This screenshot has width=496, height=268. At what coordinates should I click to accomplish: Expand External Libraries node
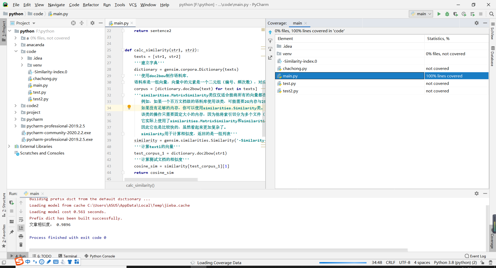(9, 146)
